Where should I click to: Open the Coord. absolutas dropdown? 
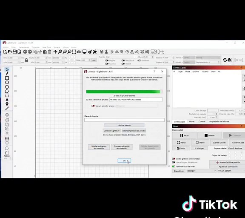(236, 148)
